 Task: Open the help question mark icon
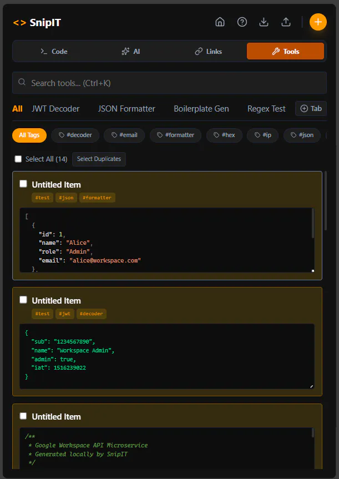click(x=242, y=22)
